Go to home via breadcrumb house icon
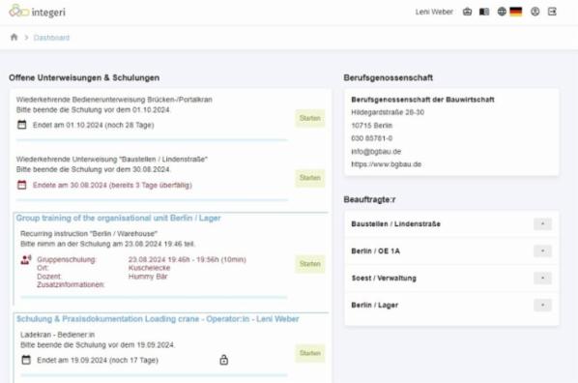 click(x=14, y=38)
